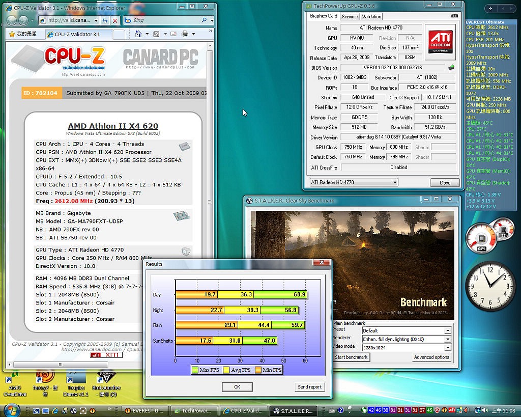Viewport: 521px width, 417px height.
Task: Open the Renderer dropdown in benchmark
Action: 406,339
